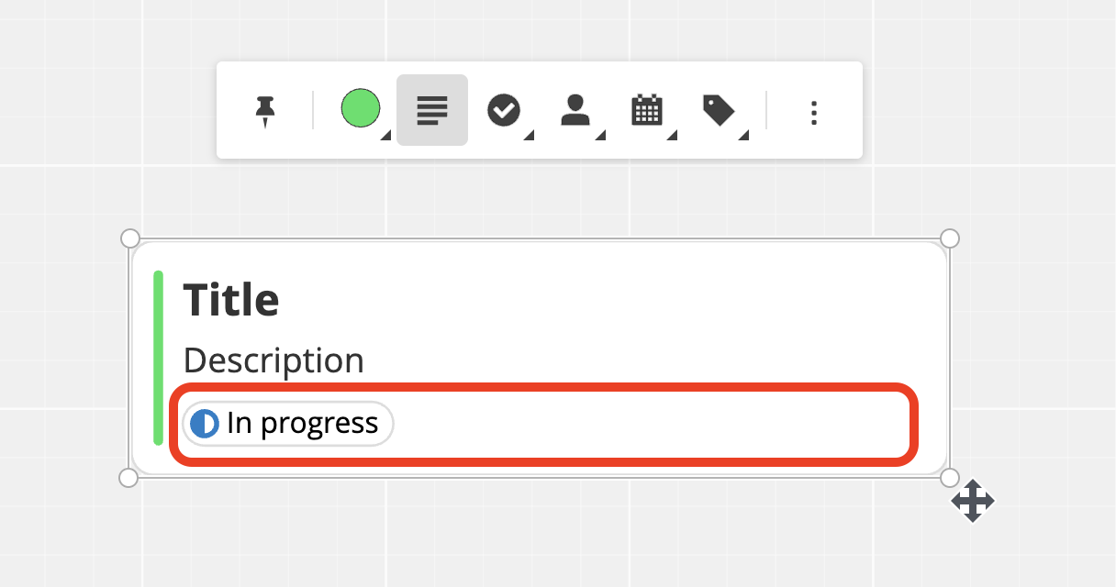The image size is (1116, 587).
Task: Click the top-right resize handle
Action: pos(950,238)
